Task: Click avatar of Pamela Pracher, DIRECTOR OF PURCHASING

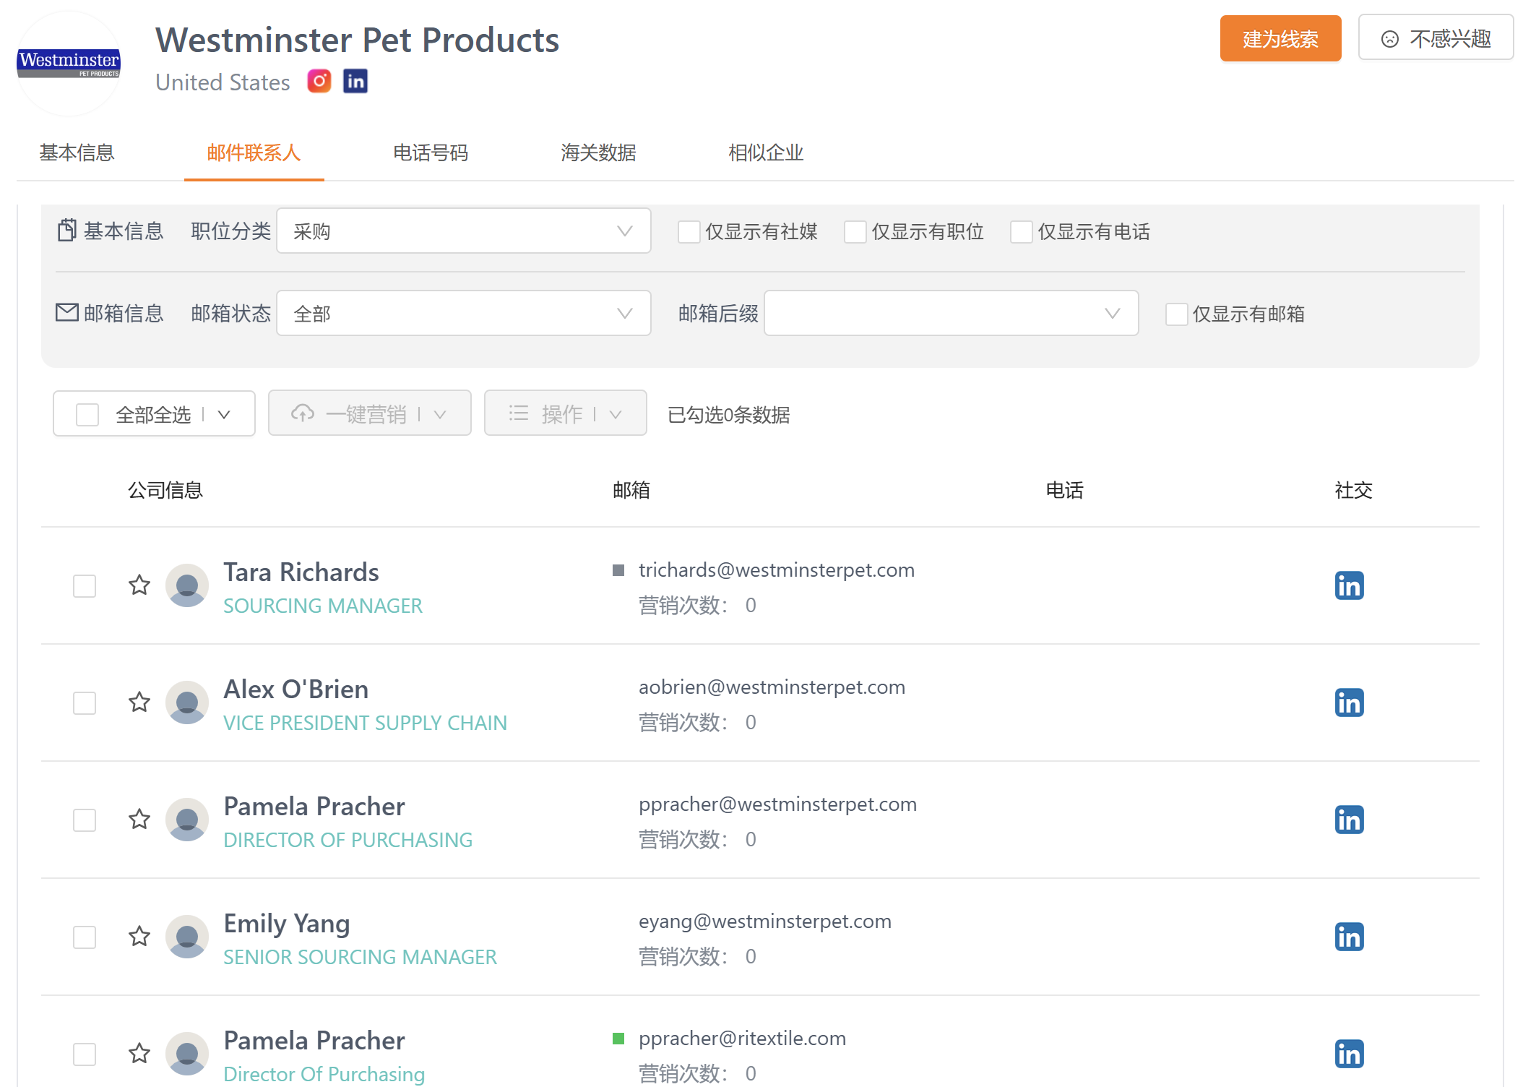Action: click(187, 820)
